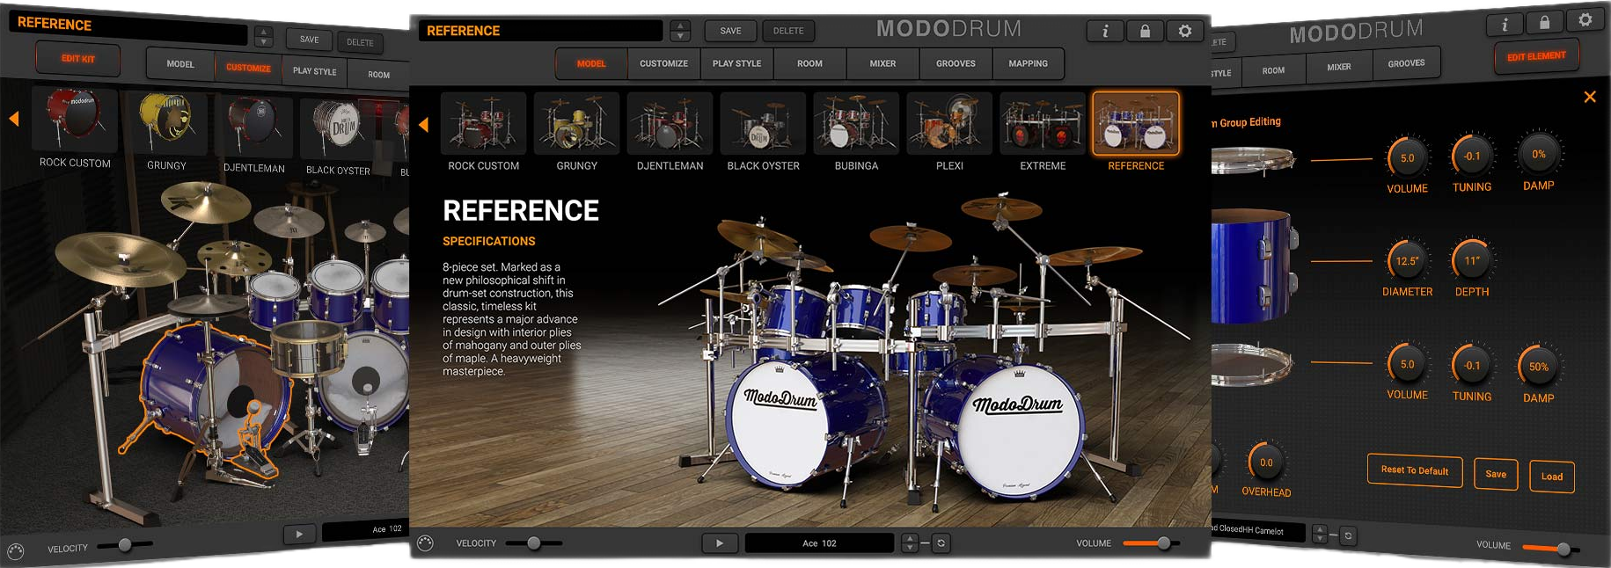Click DELETE in the center window's header
Viewport: 1611px width, 568px height.
788,31
